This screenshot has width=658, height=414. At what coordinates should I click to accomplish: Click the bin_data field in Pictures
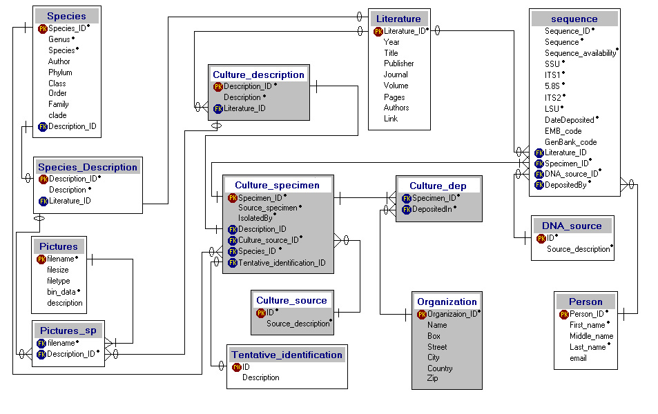click(x=61, y=292)
